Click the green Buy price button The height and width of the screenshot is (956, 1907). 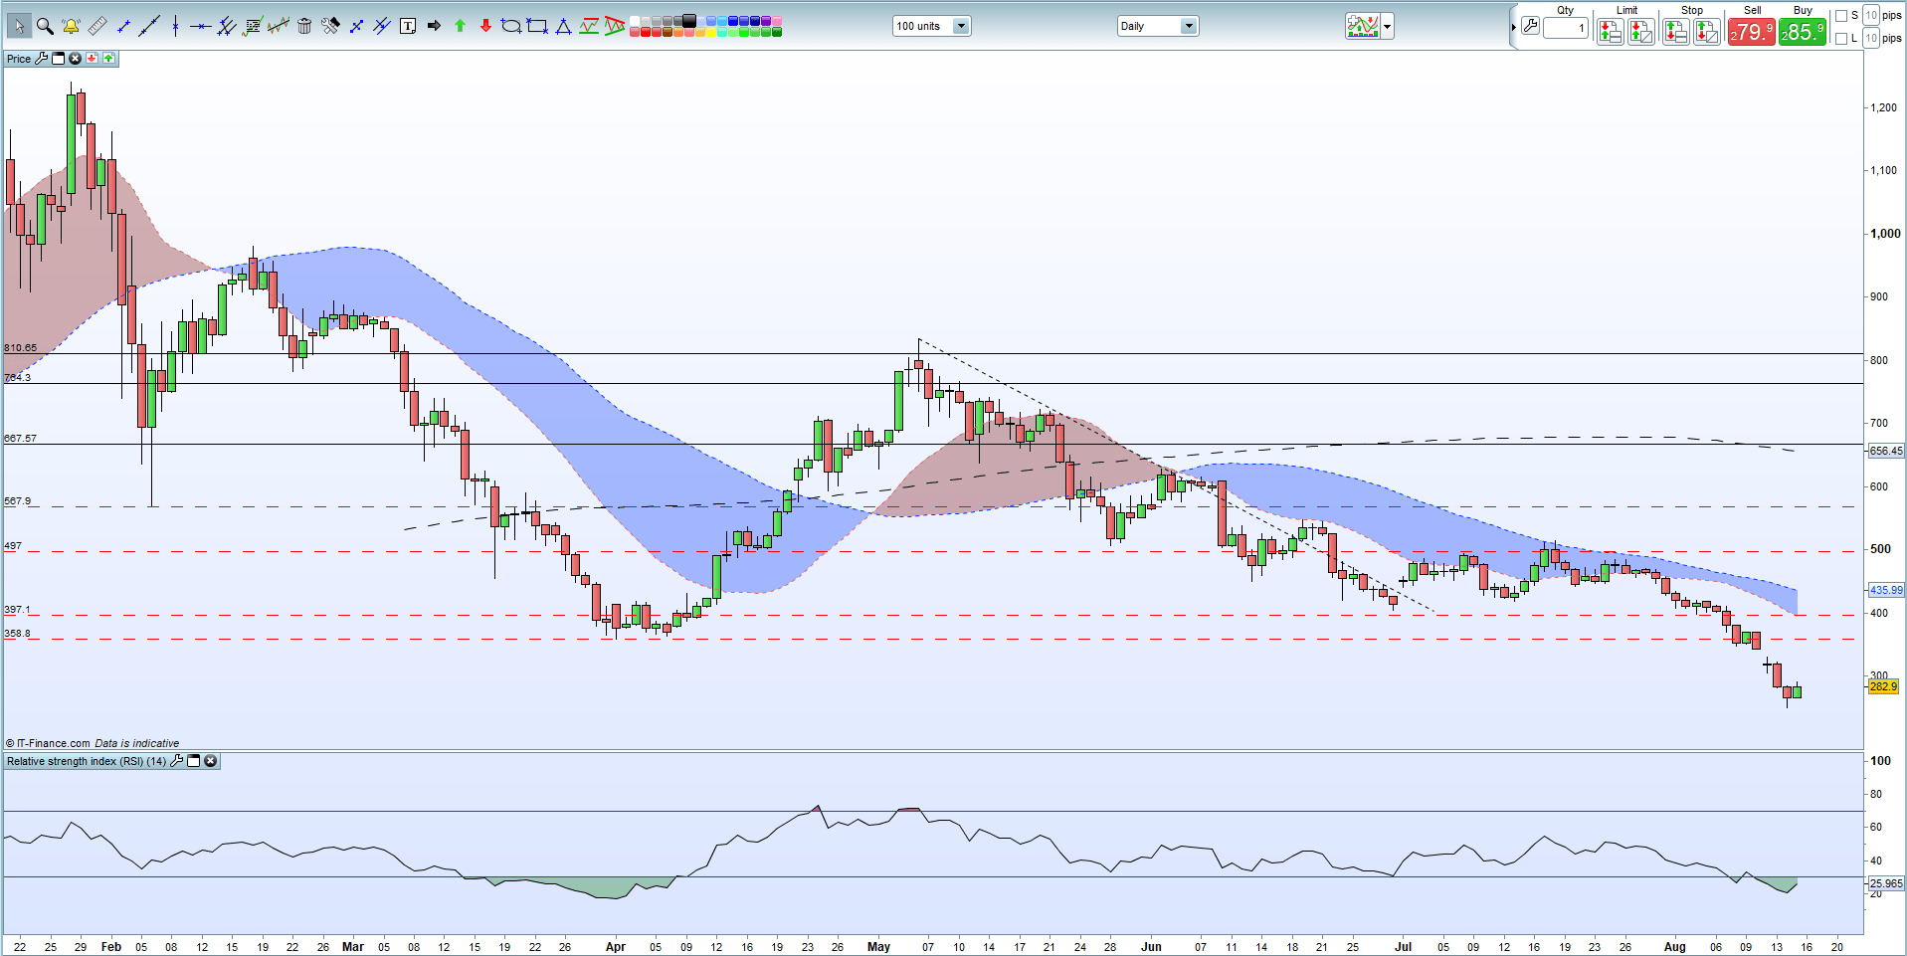1803,32
